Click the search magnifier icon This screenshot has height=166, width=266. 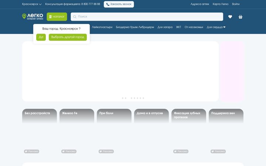(x=75, y=17)
